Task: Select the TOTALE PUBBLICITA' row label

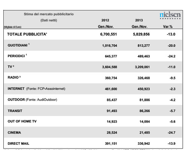Action: 27,34
